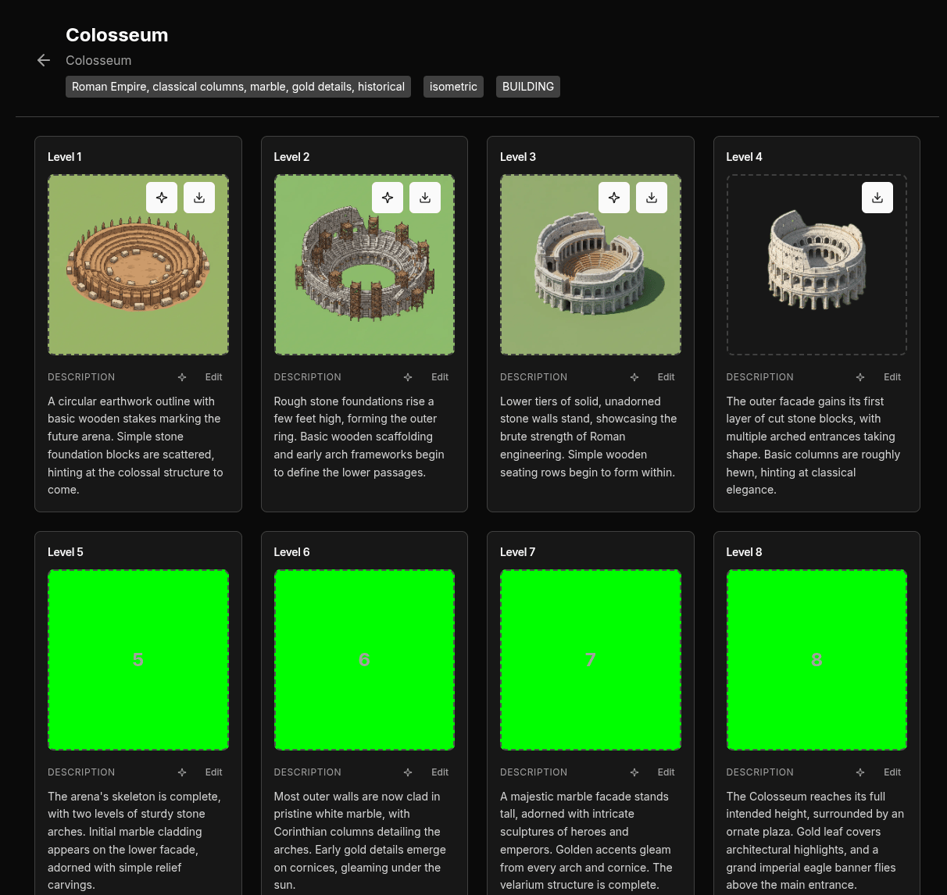Download the Level 4 image
This screenshot has width=947, height=895.
[877, 198]
